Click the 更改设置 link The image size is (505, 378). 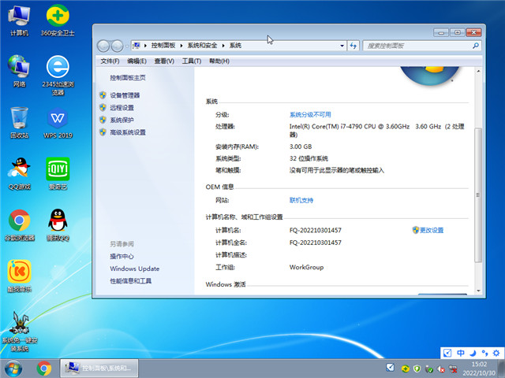[x=431, y=230]
